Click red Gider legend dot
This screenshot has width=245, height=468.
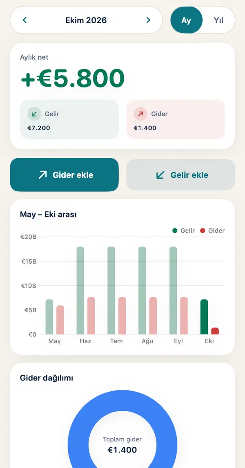tap(203, 231)
